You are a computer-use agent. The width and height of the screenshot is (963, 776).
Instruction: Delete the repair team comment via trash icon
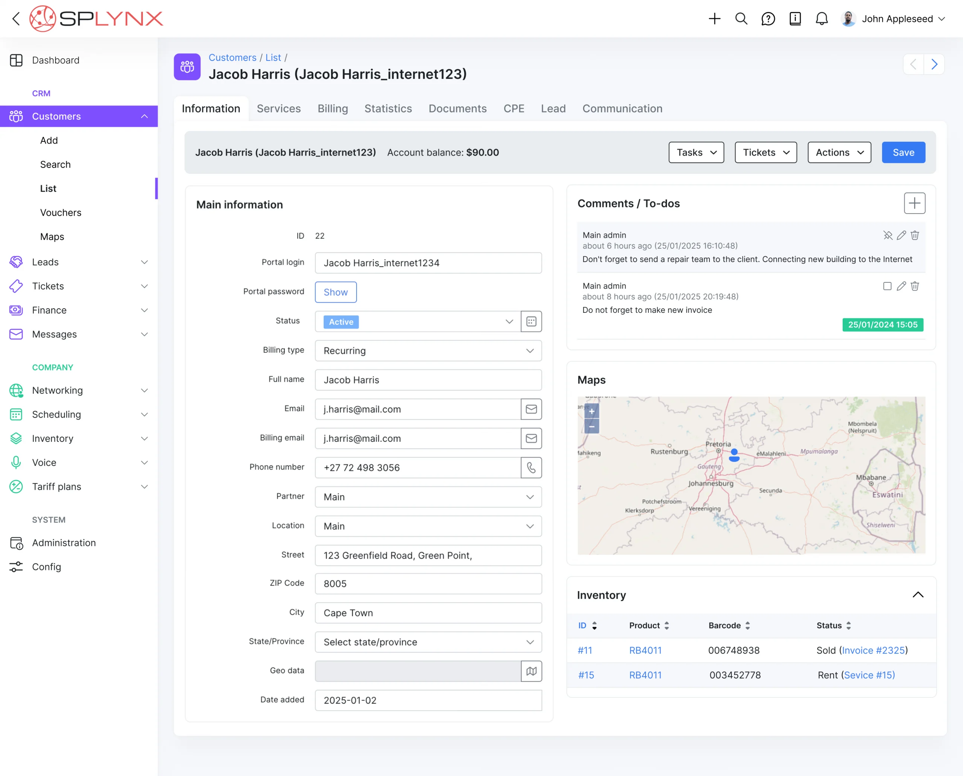point(915,235)
